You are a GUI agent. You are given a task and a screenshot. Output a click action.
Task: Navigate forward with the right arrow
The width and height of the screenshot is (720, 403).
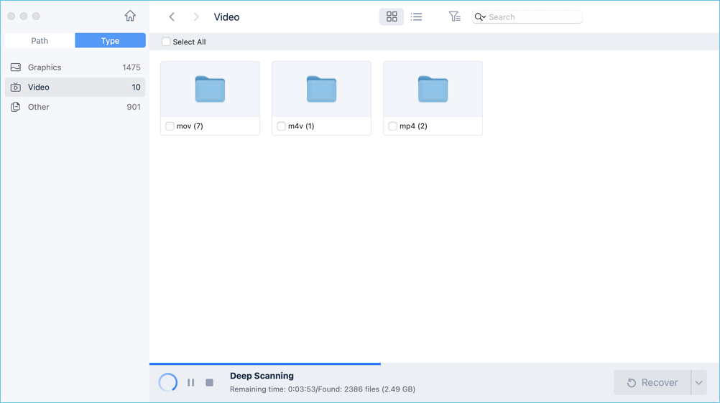point(196,17)
